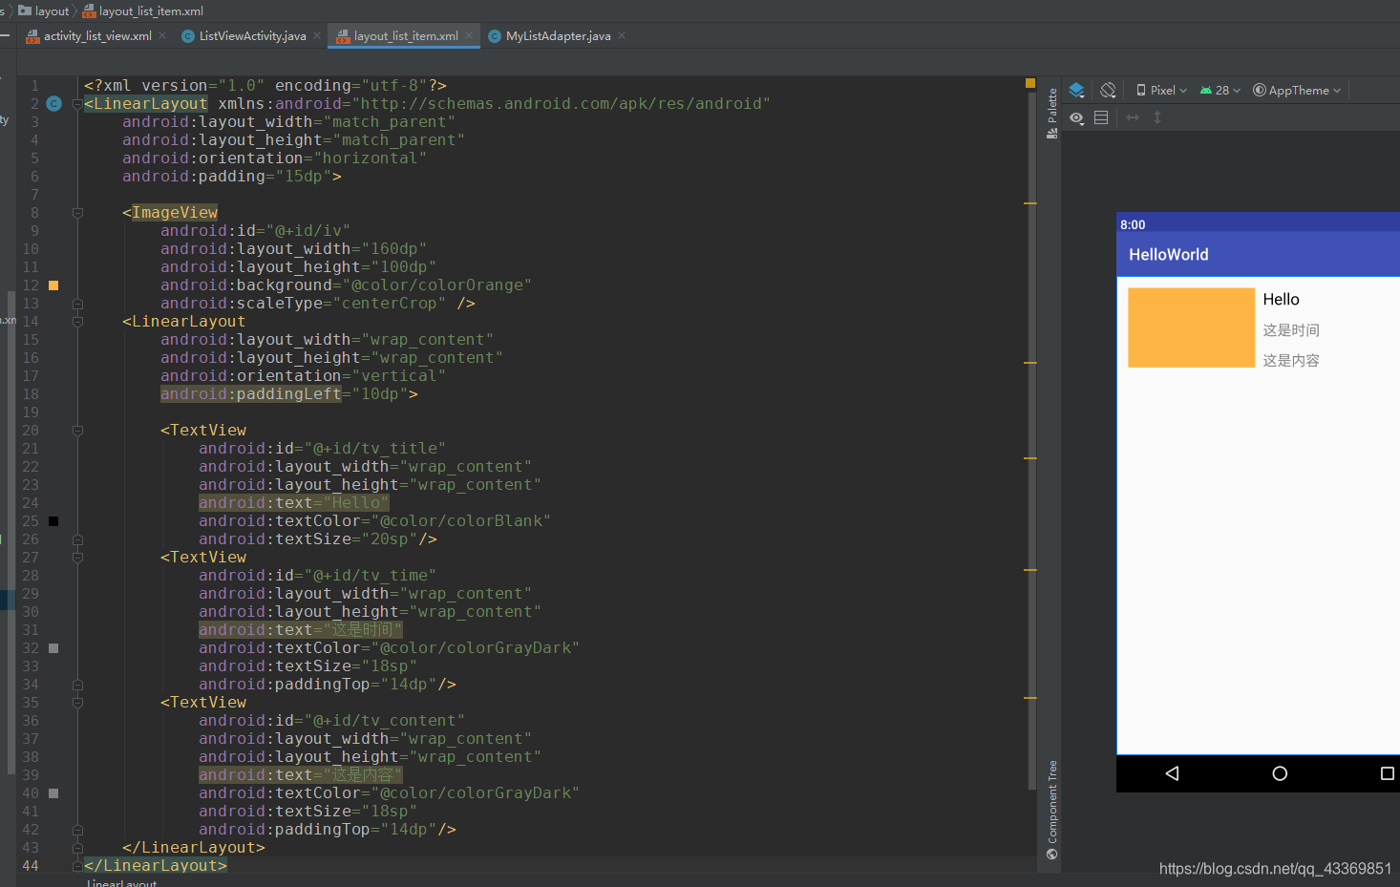Click expand vertically arrow icon
Screen dimensions: 1400x887
[1157, 117]
